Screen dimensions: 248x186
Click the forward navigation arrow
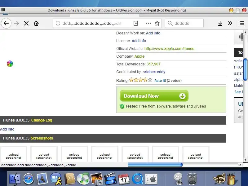16,24
